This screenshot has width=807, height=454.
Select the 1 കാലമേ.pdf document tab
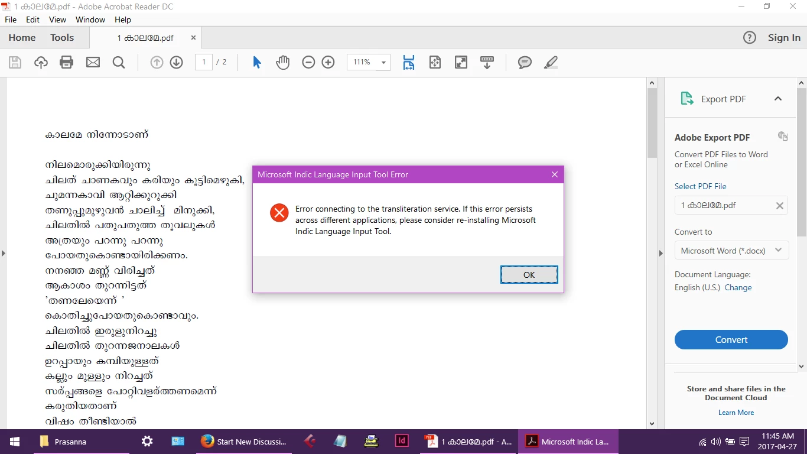[x=145, y=38]
